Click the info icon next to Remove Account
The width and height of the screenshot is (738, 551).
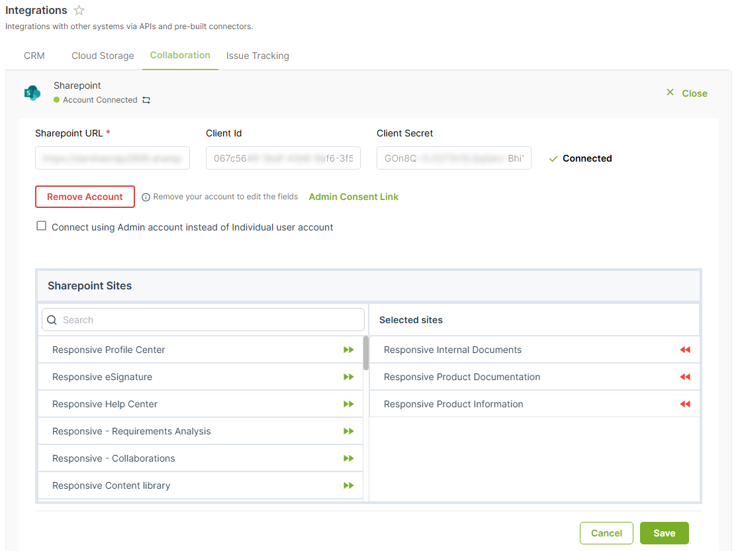click(147, 196)
